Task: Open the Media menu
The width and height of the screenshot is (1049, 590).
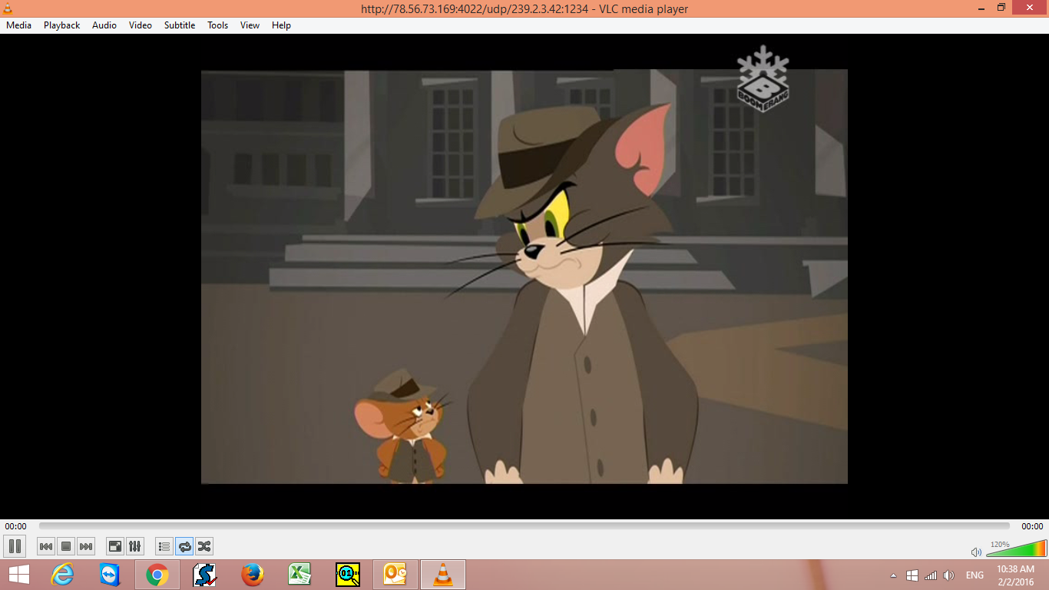Action: click(x=19, y=25)
